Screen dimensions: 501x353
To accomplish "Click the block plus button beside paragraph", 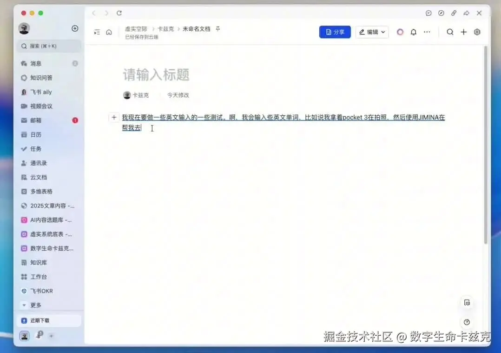I will (x=114, y=117).
